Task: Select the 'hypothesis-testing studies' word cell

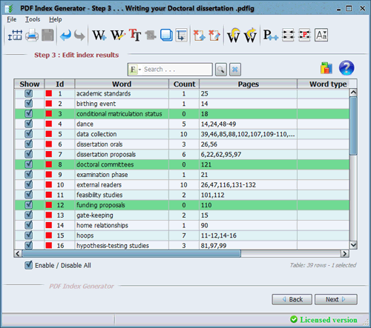Action: (122, 245)
